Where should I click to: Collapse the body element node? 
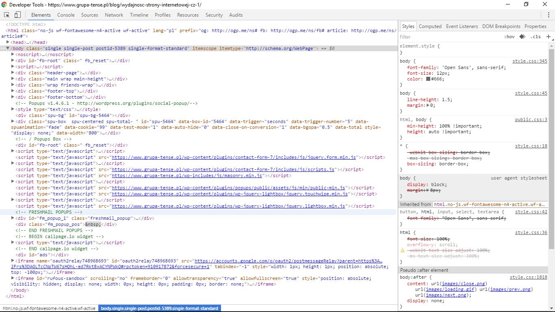pyautogui.click(x=8, y=48)
